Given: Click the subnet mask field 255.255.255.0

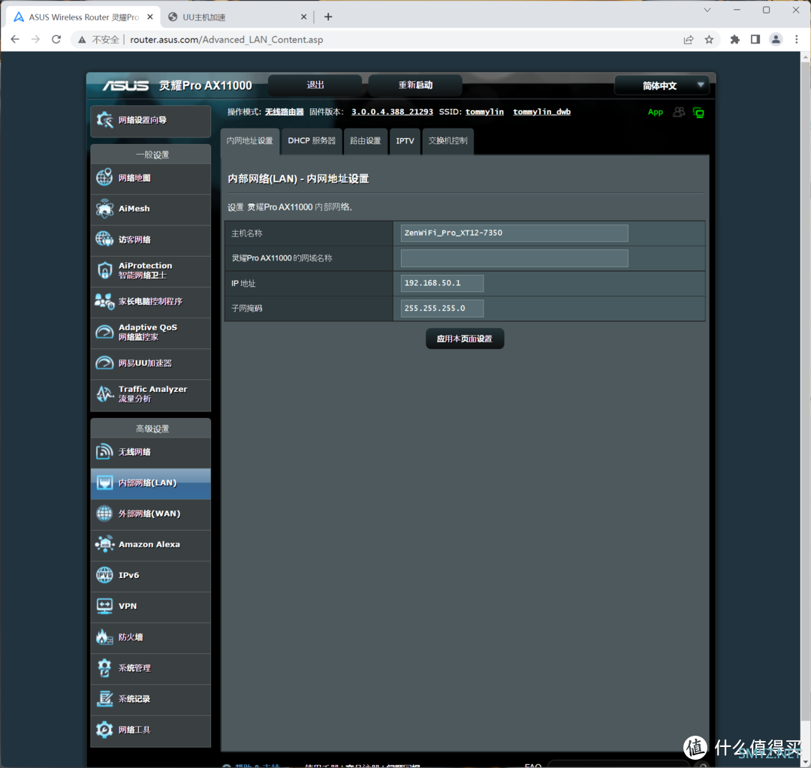Looking at the screenshot, I should point(442,309).
